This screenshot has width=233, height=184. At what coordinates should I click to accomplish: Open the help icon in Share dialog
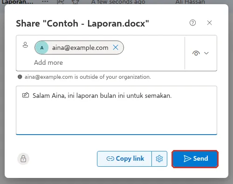(x=192, y=23)
